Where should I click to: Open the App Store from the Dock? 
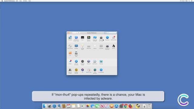[x=116, y=106]
